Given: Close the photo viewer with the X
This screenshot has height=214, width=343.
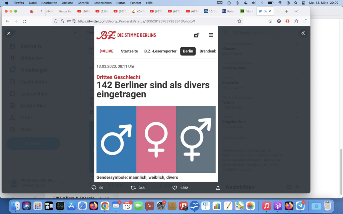Looking at the screenshot, I should click(9, 33).
